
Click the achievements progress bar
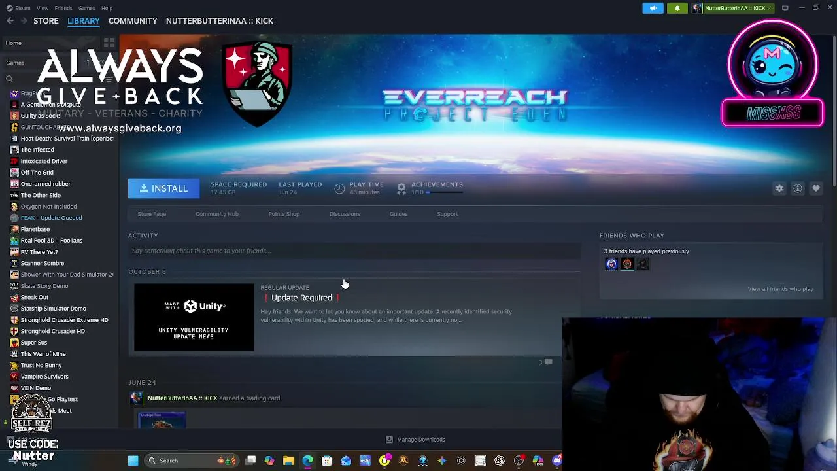(x=445, y=192)
